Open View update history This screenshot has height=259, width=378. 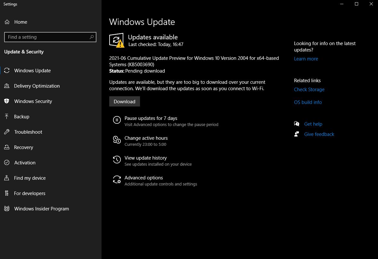coord(145,158)
